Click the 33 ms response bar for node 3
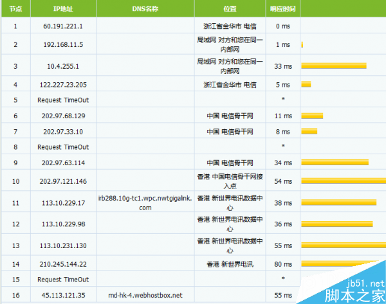The width and height of the screenshot is (386, 304). (x=333, y=66)
